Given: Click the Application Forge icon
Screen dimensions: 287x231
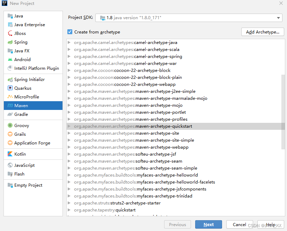Looking at the screenshot, I should 10,143.
